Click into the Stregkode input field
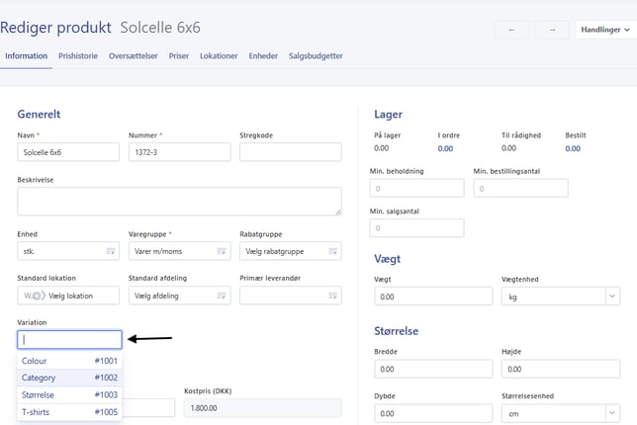The image size is (637, 425). click(290, 152)
